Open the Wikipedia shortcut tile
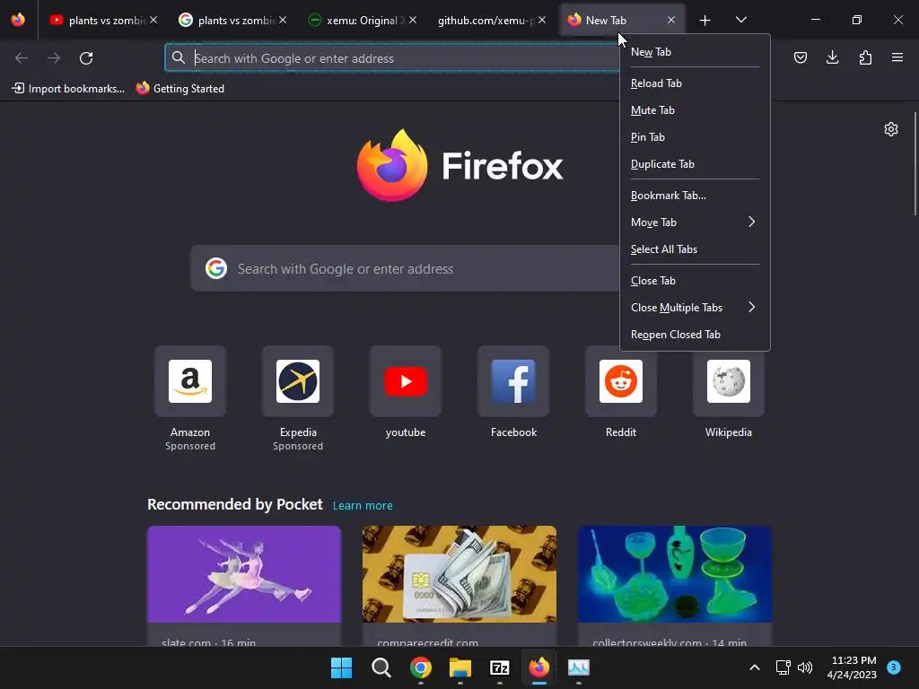 click(x=729, y=381)
